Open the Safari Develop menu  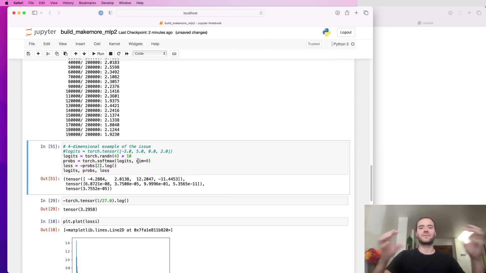pos(107,3)
